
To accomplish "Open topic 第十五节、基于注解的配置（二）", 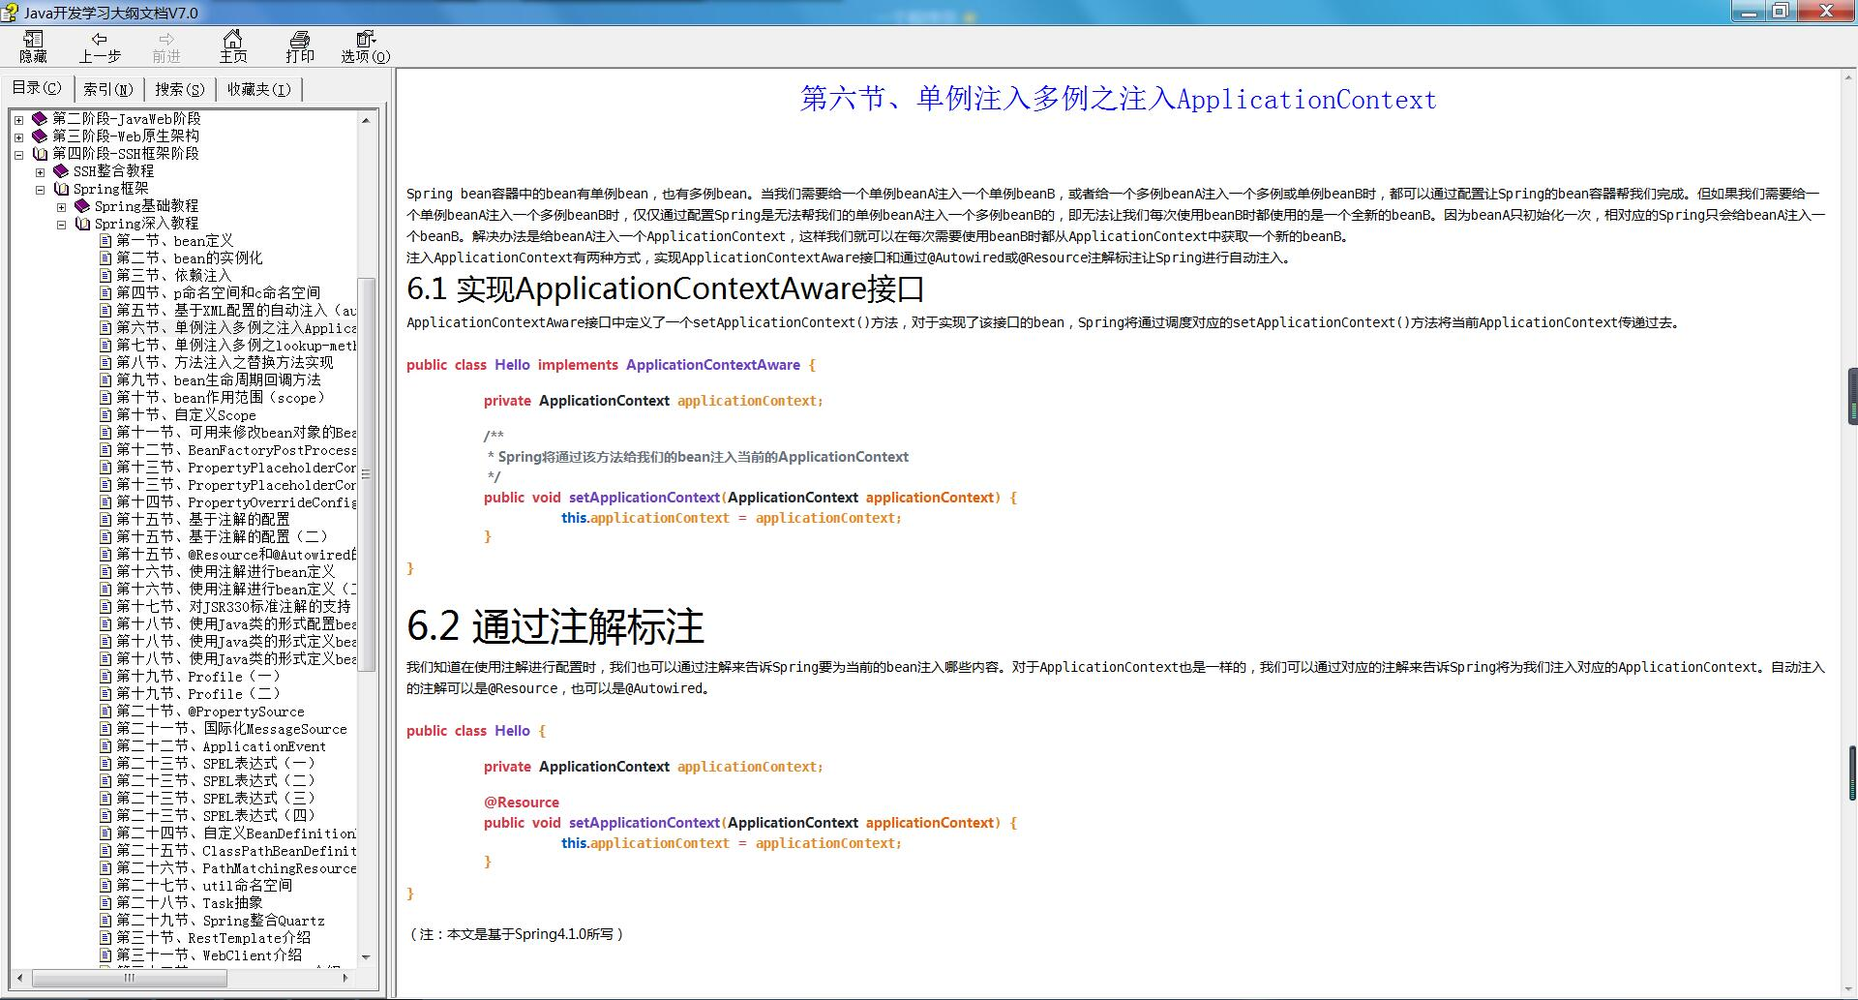I will [x=224, y=537].
